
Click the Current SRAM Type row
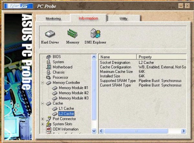point(143,85)
